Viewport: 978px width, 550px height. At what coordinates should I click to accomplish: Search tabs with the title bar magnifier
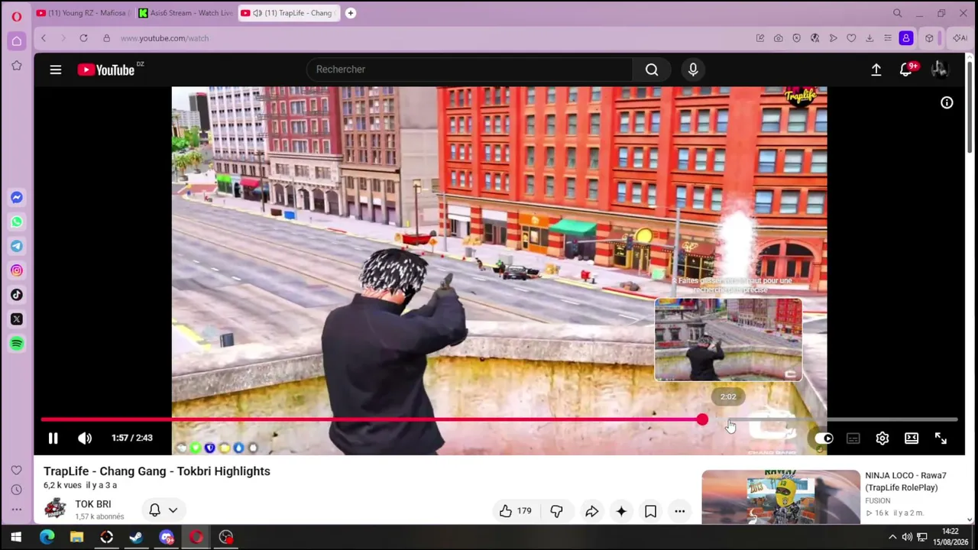[898, 13]
